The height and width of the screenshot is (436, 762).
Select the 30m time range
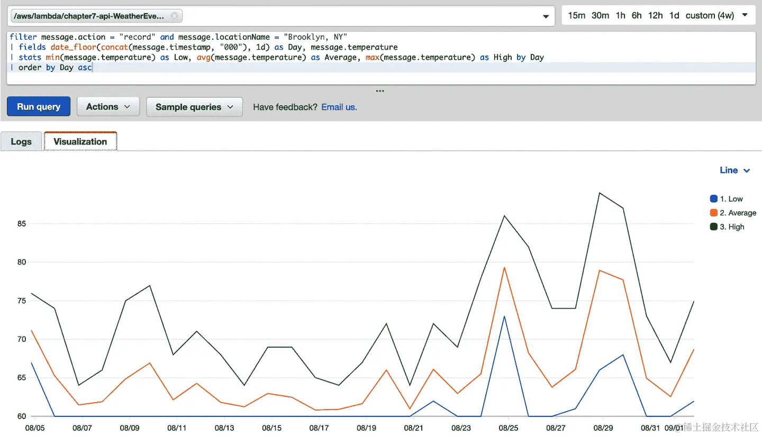600,15
